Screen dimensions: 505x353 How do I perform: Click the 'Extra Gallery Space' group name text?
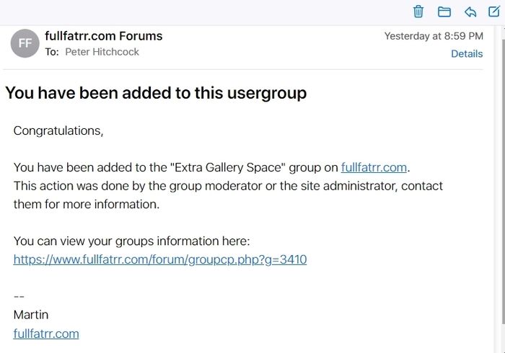point(228,168)
